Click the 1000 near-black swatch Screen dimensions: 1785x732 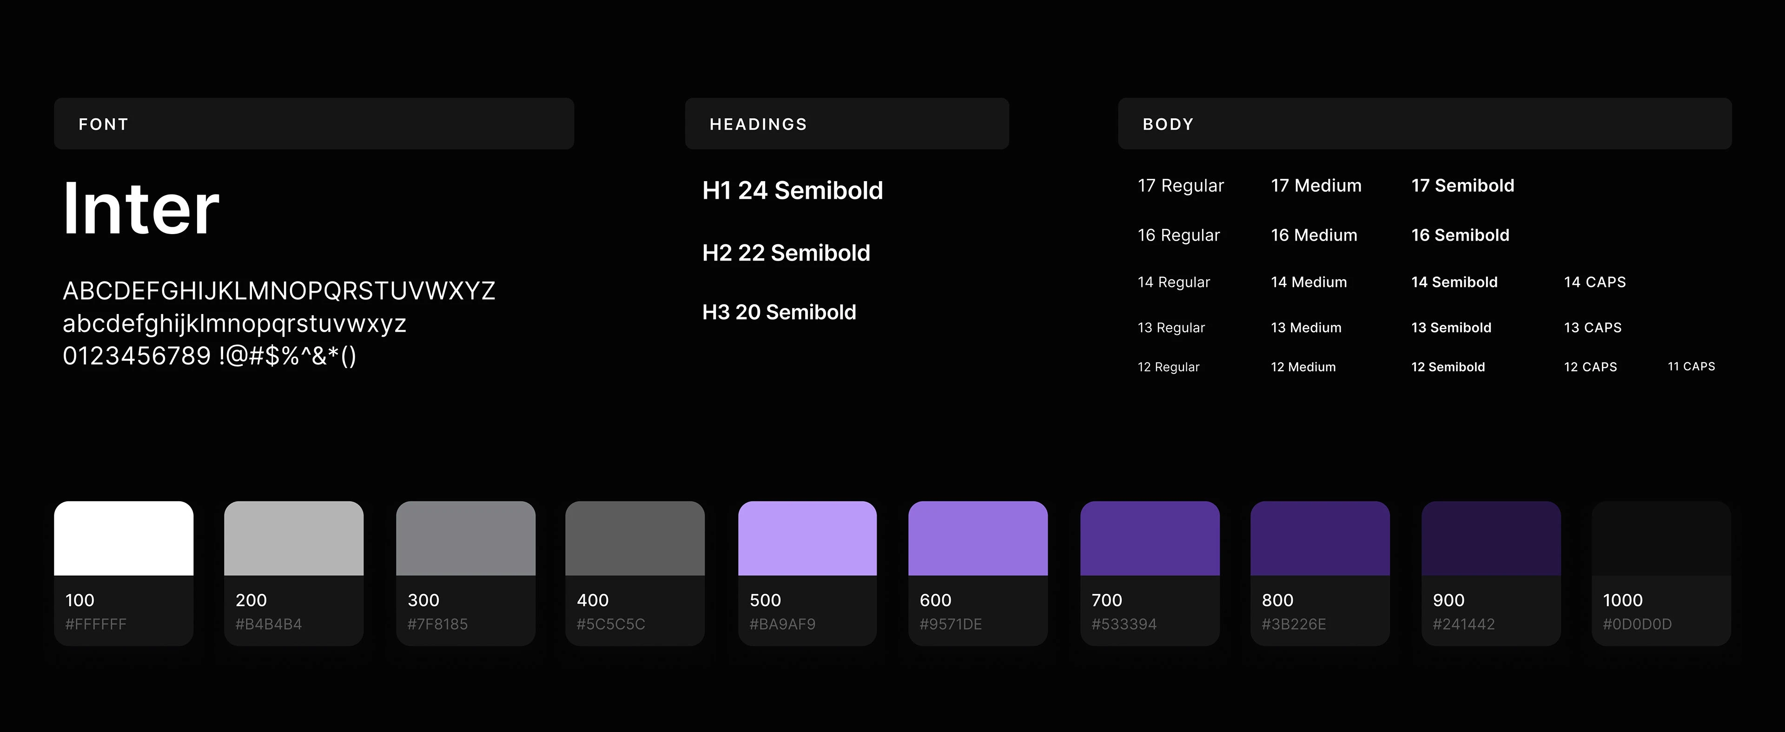click(x=1661, y=539)
